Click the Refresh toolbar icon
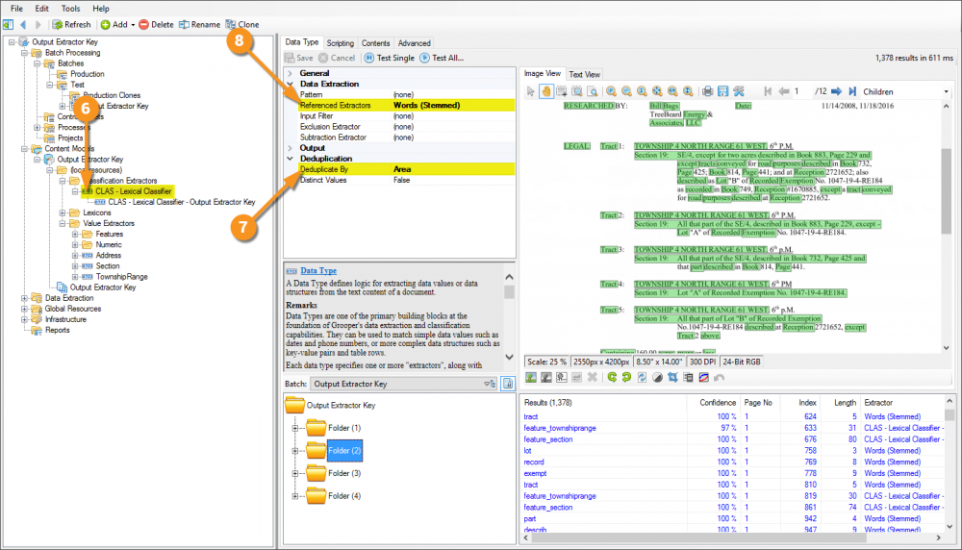Viewport: 962px width, 550px height. point(56,24)
